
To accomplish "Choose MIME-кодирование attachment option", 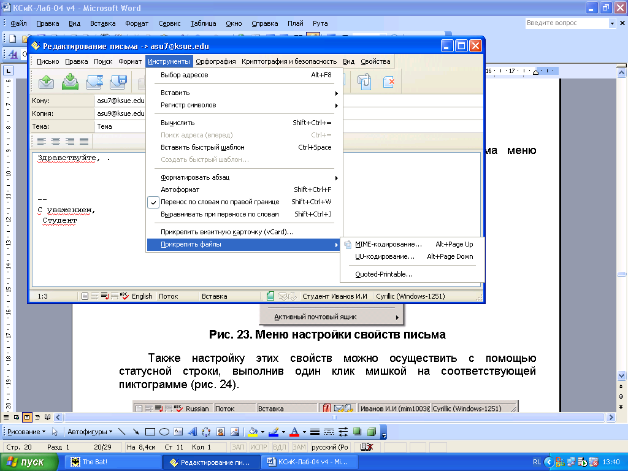I will [412, 244].
